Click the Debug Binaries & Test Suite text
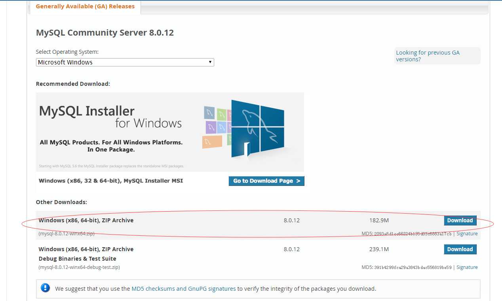The width and height of the screenshot is (502, 301). pos(78,259)
